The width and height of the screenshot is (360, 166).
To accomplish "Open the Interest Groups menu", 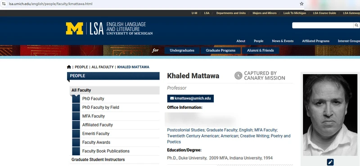I will point(349,41).
